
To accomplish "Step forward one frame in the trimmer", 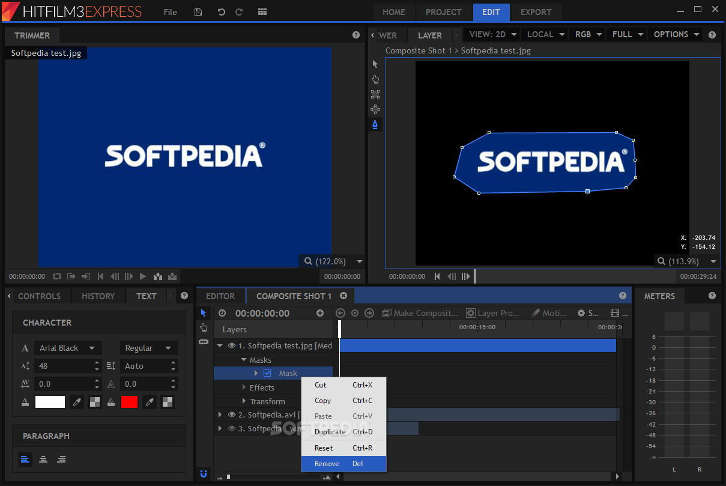I will click(129, 276).
